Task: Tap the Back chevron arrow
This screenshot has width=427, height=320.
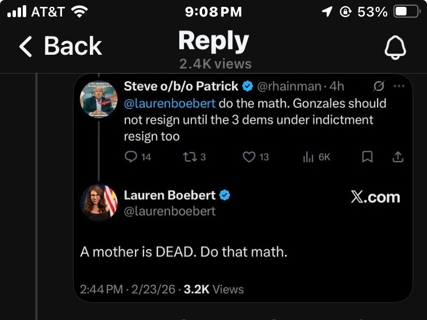Action: pyautogui.click(x=26, y=46)
